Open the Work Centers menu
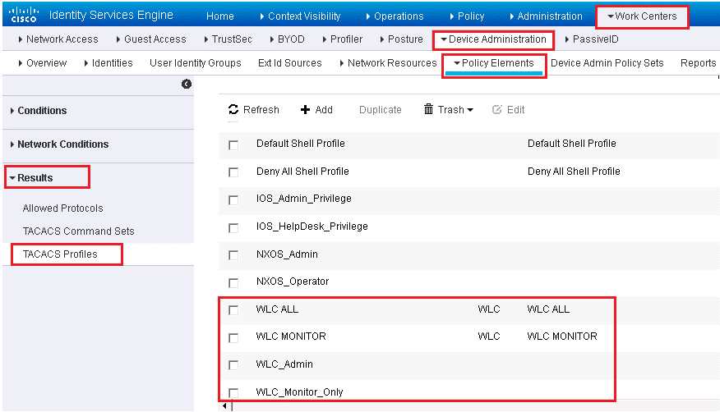This screenshot has width=720, height=412. (x=642, y=16)
